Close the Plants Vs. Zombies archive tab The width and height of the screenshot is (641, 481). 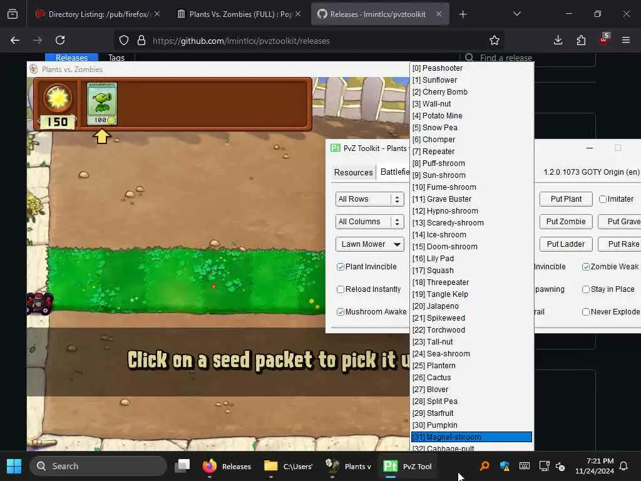(298, 14)
